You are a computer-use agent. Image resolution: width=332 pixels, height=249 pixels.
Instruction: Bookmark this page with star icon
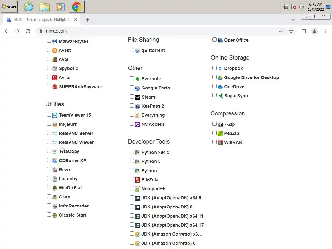291,31
